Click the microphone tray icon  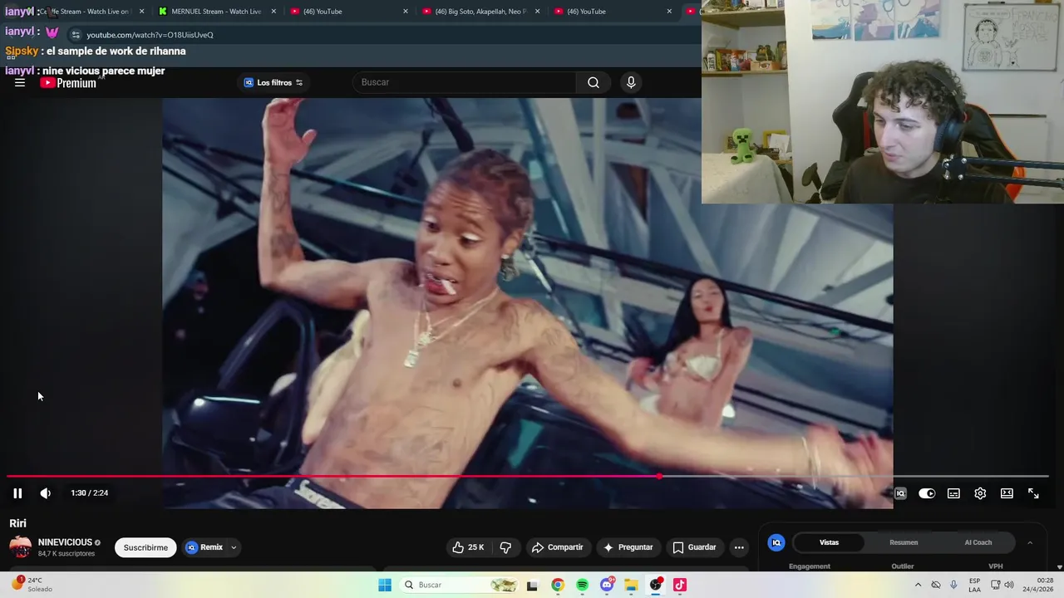pos(953,585)
